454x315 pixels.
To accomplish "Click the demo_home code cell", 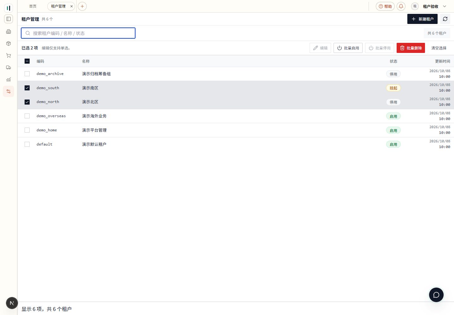I will [47, 130].
